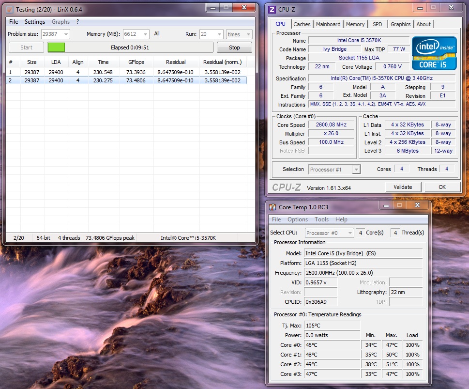Click the green LinX progress bar
The height and width of the screenshot is (389, 469).
click(130, 47)
